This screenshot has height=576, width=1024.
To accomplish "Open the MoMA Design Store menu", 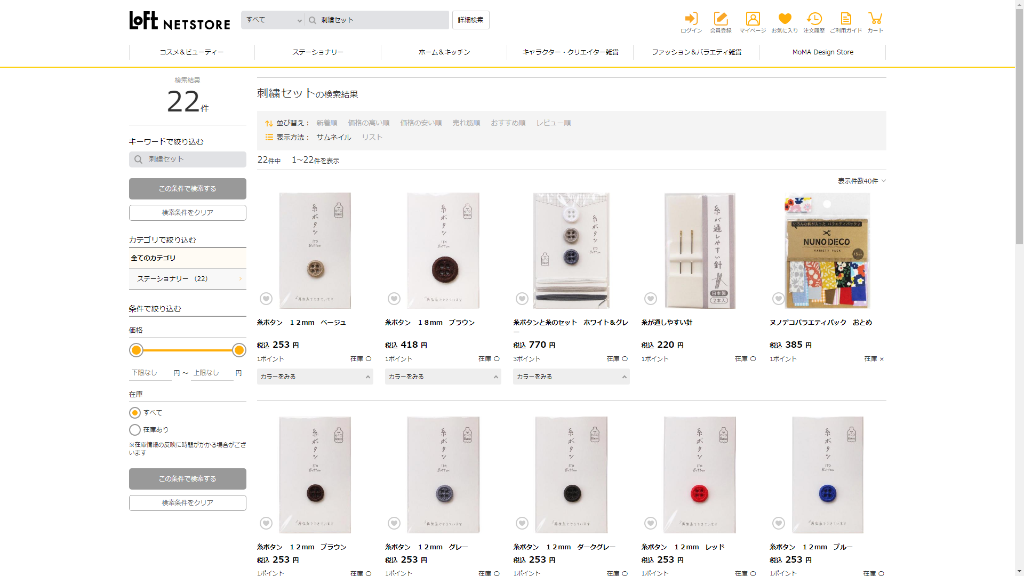I will (822, 52).
